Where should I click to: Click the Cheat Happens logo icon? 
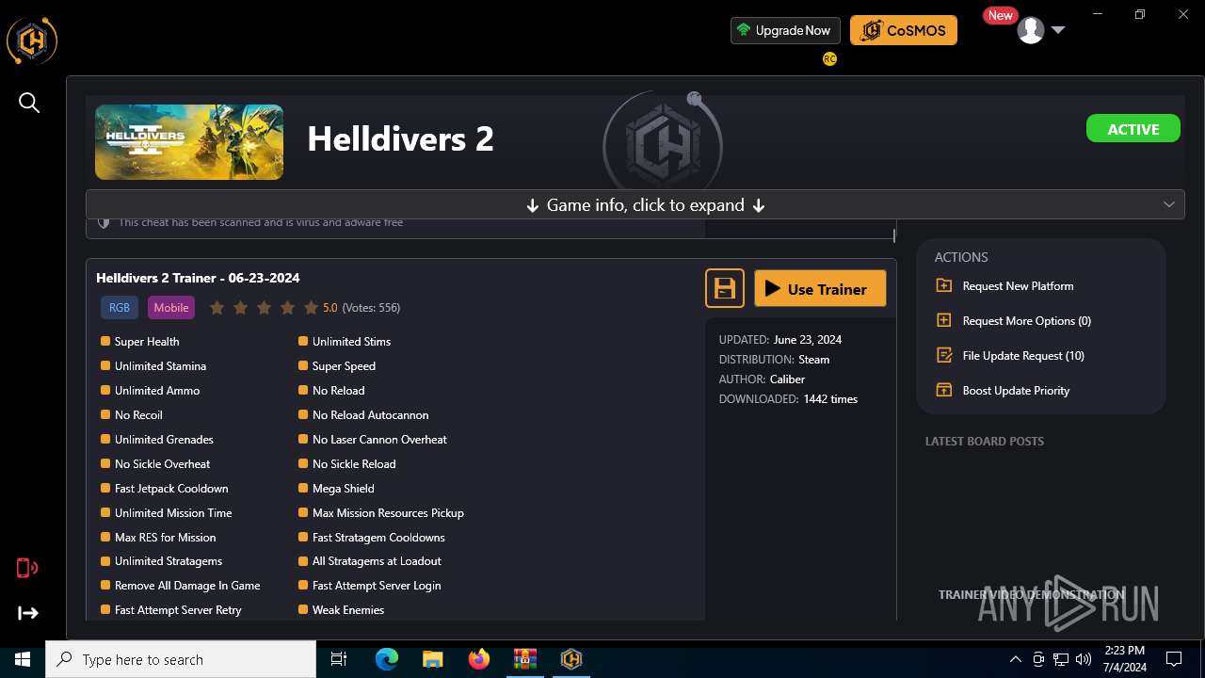tap(32, 40)
